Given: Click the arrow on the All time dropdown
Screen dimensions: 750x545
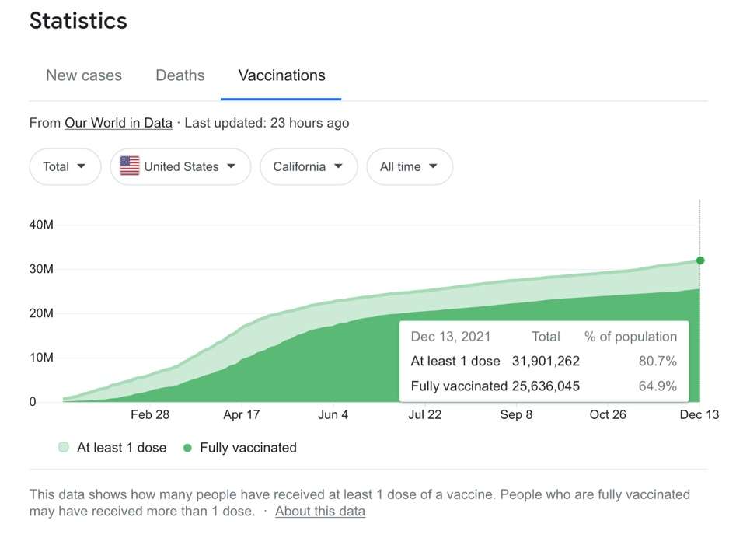Looking at the screenshot, I should [x=433, y=166].
